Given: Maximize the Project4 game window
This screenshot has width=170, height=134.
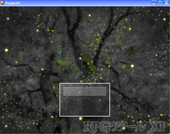Looking at the screenshot, I should pyautogui.click(x=160, y=3).
